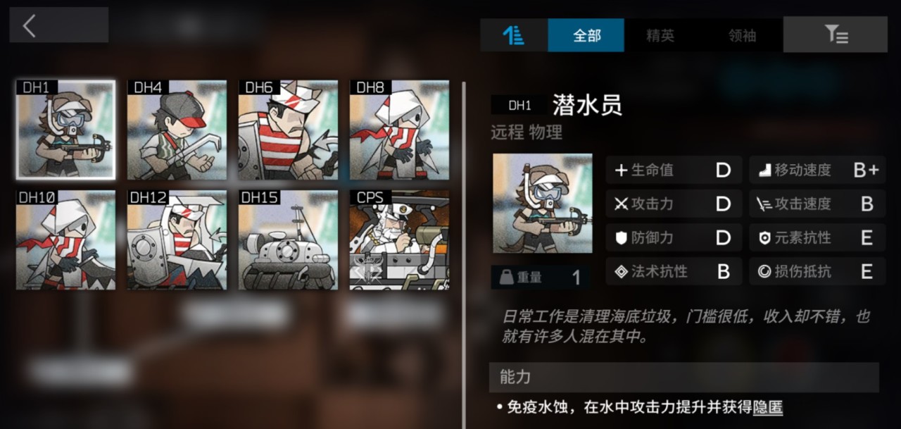Select the DH12 shield enemy thumbnail

tap(177, 240)
